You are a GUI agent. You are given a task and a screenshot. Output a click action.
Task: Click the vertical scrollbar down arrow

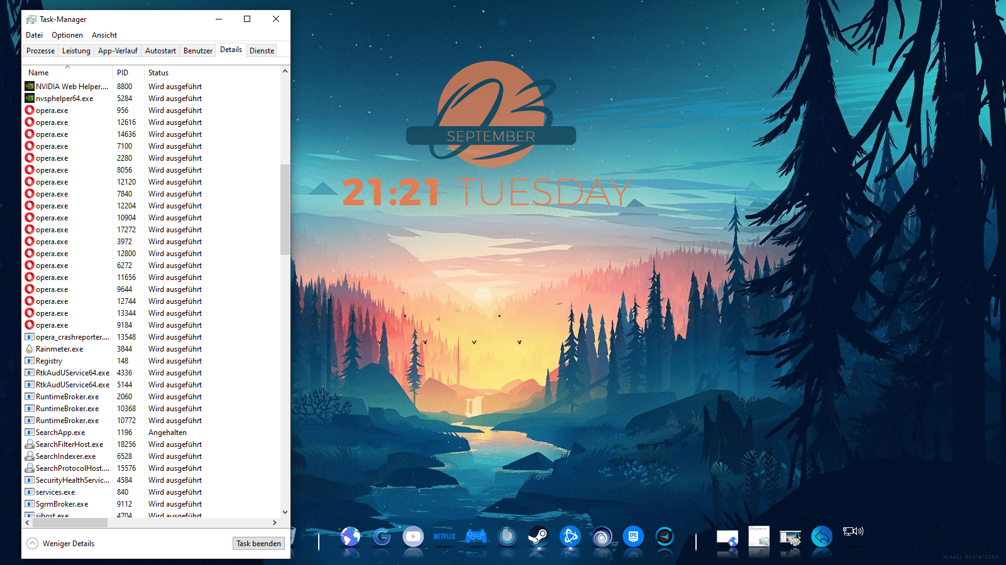coord(285,512)
